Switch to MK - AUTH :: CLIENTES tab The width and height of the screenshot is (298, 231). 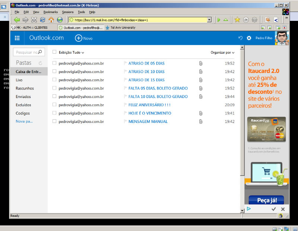click(29, 28)
